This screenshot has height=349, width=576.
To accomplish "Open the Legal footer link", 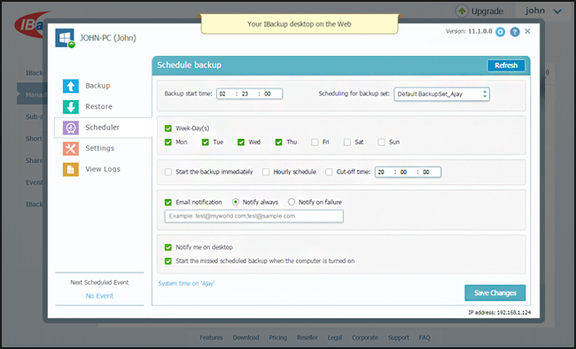I will point(335,337).
